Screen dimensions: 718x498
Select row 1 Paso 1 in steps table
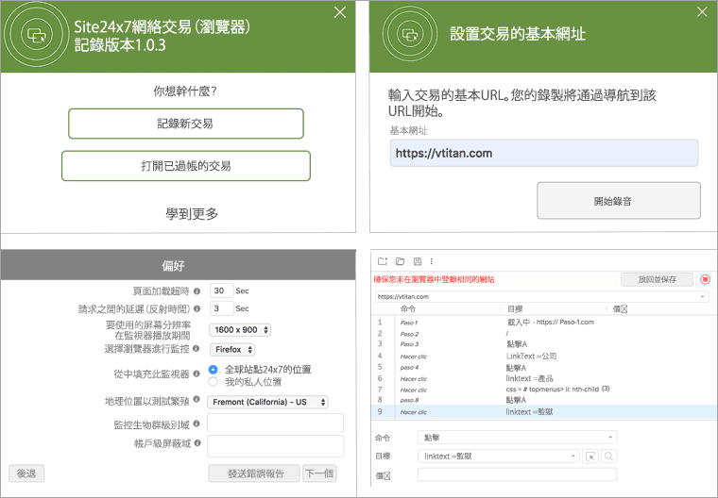(543, 322)
